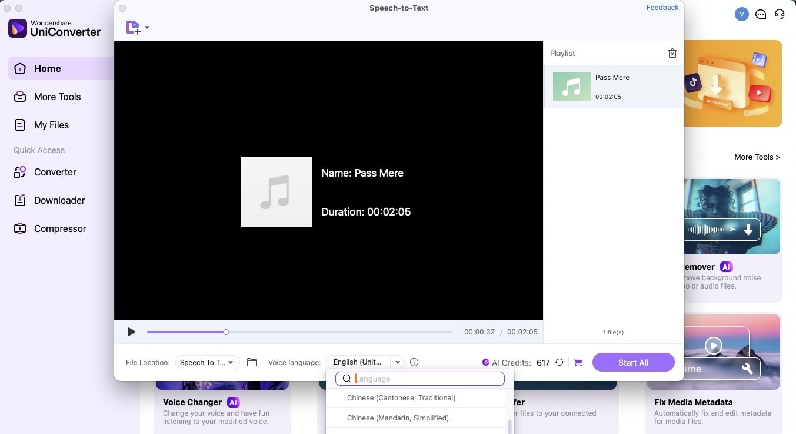The height and width of the screenshot is (434, 796).
Task: Refresh the AI Credits count
Action: 559,362
